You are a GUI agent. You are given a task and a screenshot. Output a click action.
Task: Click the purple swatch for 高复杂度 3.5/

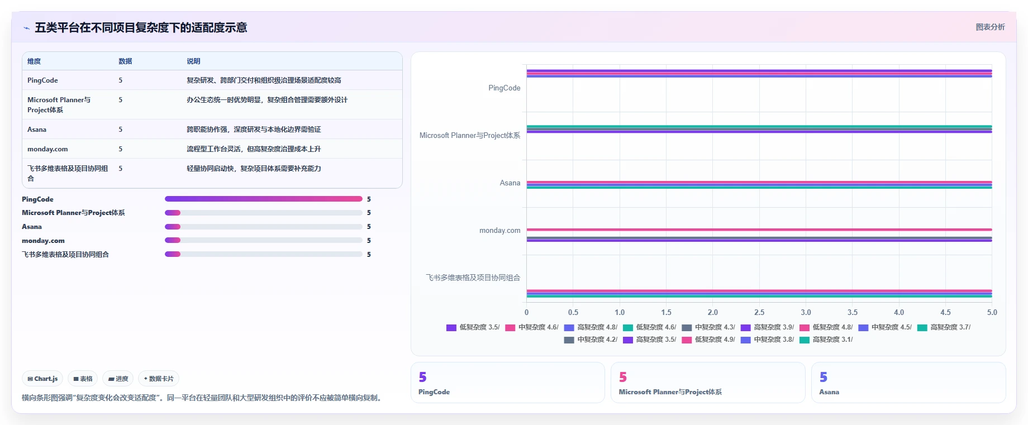pyautogui.click(x=627, y=340)
